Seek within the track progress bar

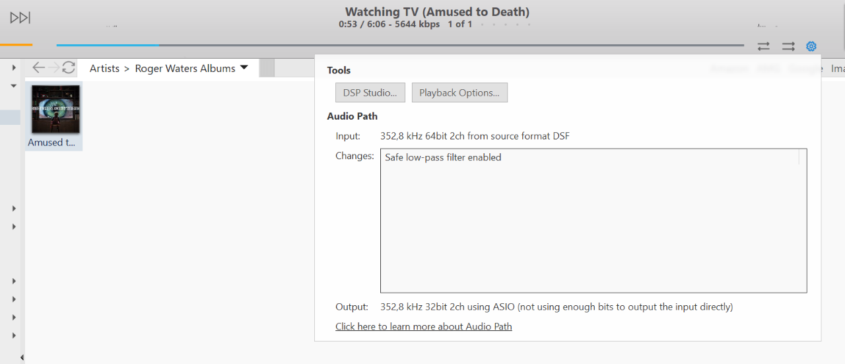tap(400, 45)
